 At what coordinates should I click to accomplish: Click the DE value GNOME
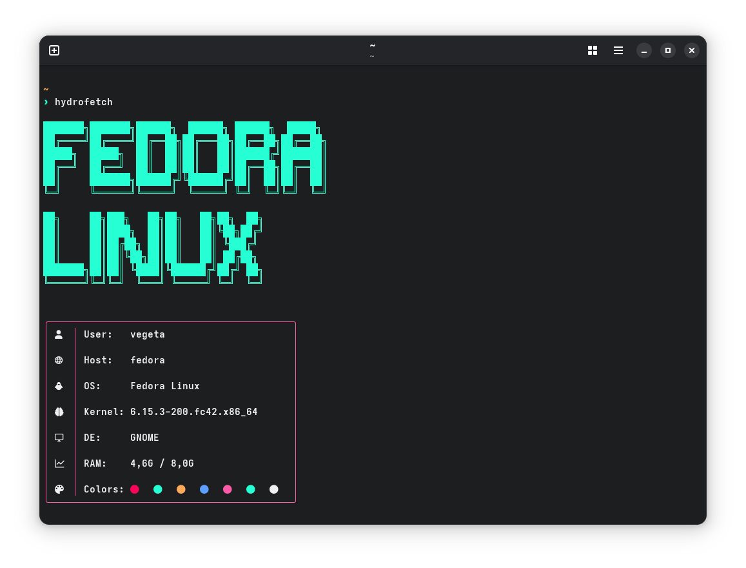[144, 438]
